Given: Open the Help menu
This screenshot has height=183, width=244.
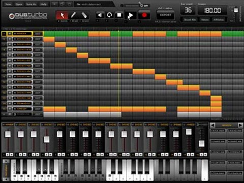Looking at the screenshot, I should pos(44,4).
